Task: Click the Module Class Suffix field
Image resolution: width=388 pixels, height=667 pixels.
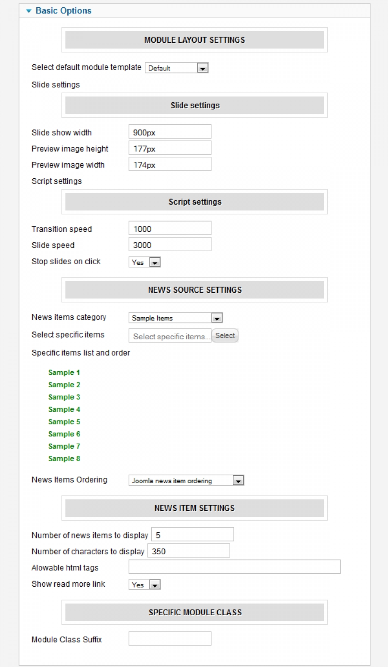Action: (x=170, y=639)
